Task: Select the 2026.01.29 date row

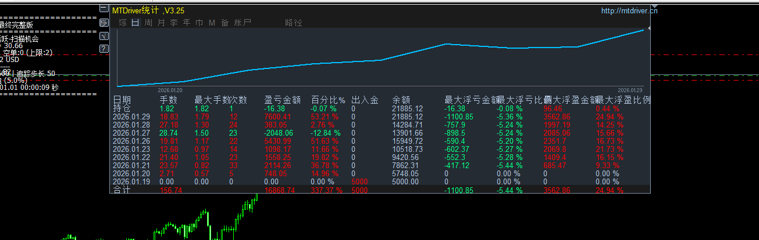Action: pos(131,117)
